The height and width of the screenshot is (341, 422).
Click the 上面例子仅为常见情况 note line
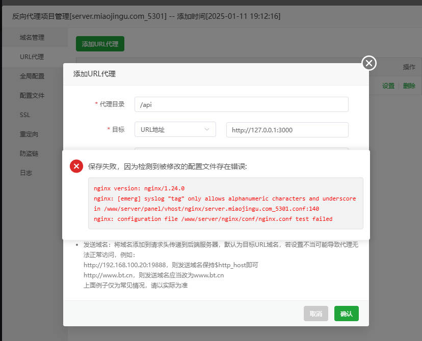coord(136,286)
